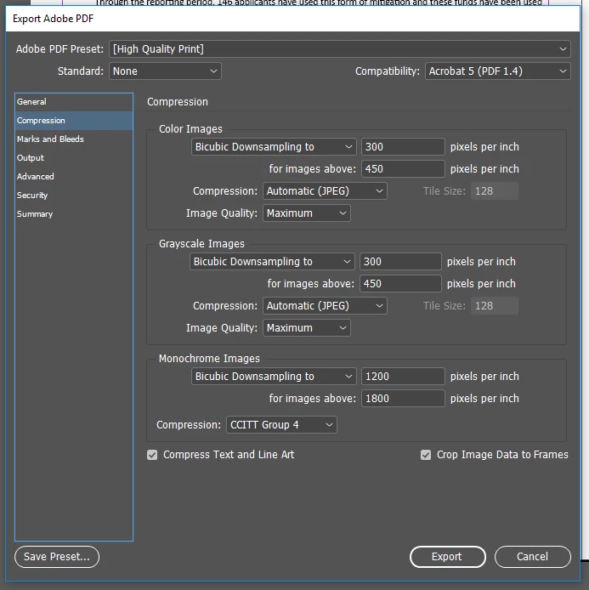Image resolution: width=589 pixels, height=590 pixels.
Task: Click Grayscale Images 300 ppi resolution field
Action: pos(400,262)
